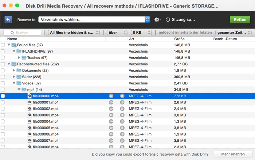Preview file000004.mp4 with the eye icon
This screenshot has height=160, width=255.
tap(111, 122)
